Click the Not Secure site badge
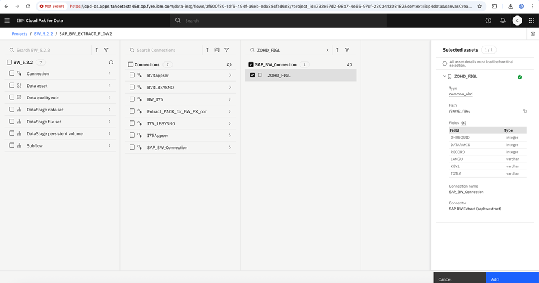Screen dimensions: 539x283 point(52,6)
